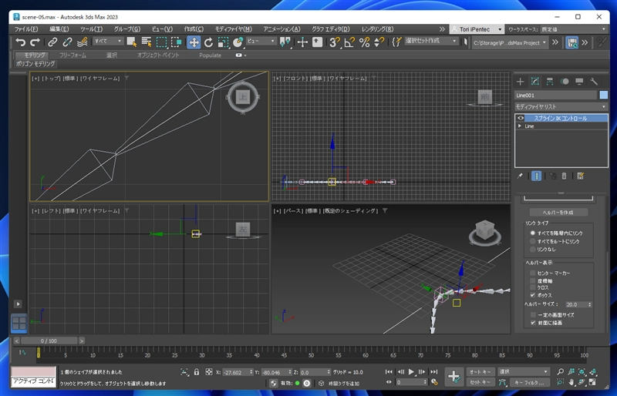This screenshot has width=617, height=396.
Task: Enable the センター マーカー checkbox
Action: click(533, 273)
